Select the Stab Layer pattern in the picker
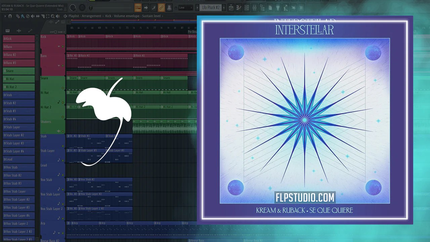 19,127
